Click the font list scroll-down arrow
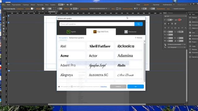The height and width of the screenshot is (111, 198). point(144,81)
